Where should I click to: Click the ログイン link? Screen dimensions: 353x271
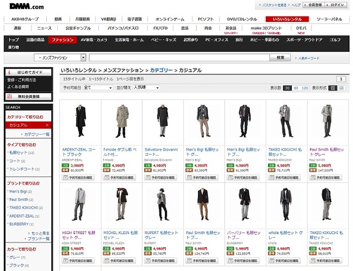[335, 5]
